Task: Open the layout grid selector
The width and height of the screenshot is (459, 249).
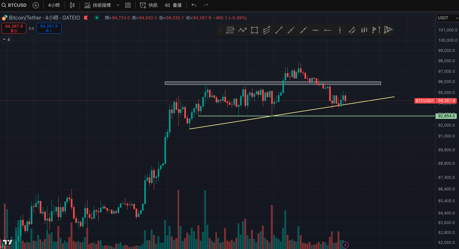Action: coord(128,5)
